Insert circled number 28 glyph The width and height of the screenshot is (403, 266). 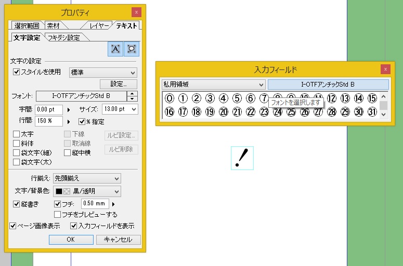click(x=332, y=112)
